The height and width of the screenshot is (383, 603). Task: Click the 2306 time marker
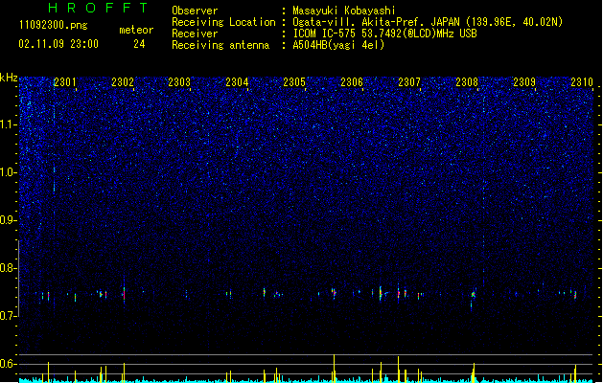[x=352, y=82]
